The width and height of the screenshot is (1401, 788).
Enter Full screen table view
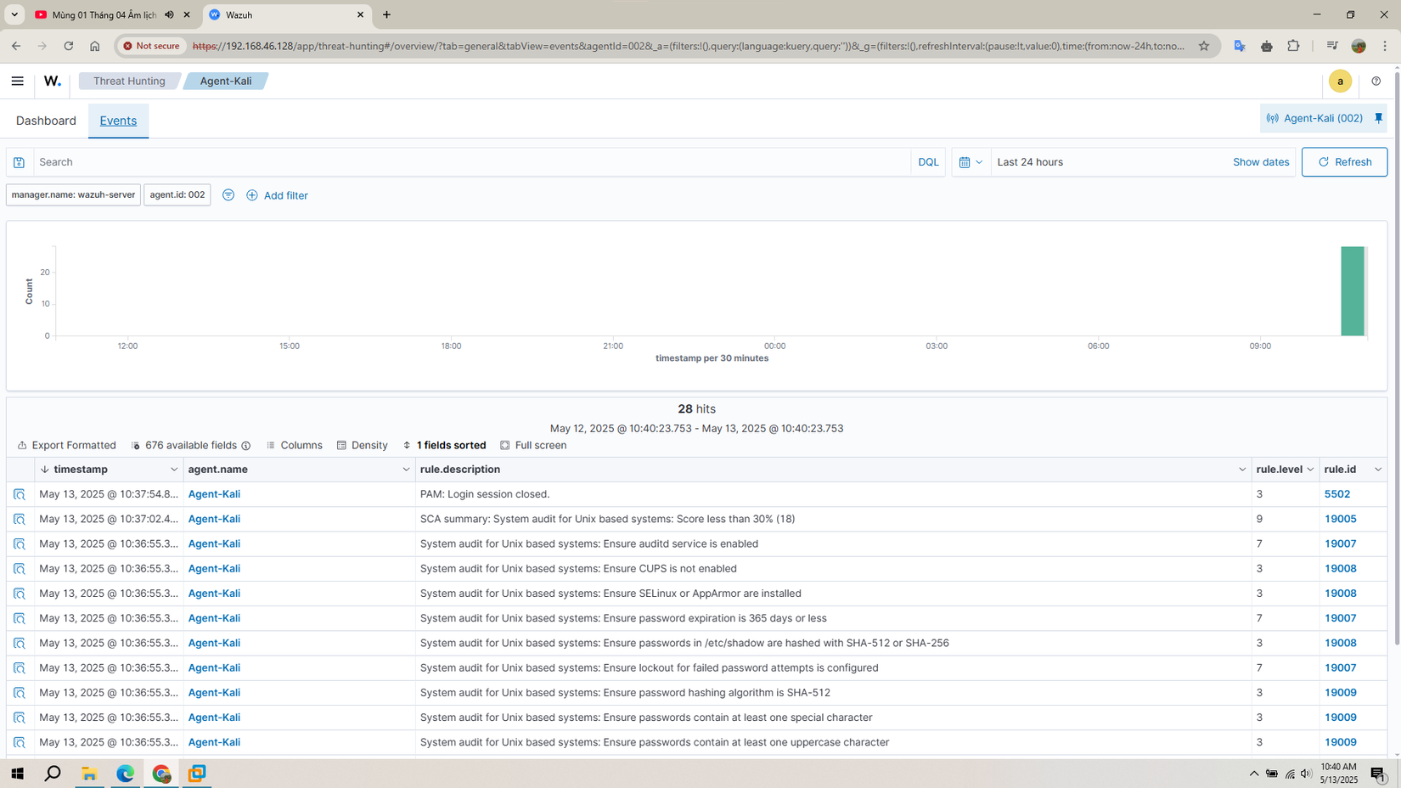tap(533, 445)
